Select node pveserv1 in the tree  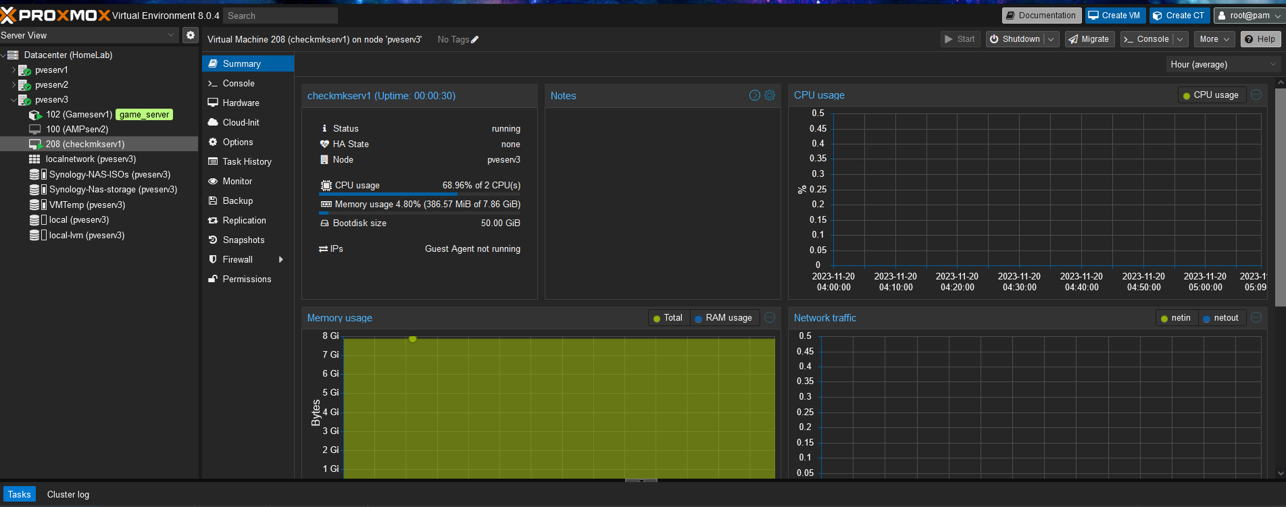coord(51,70)
